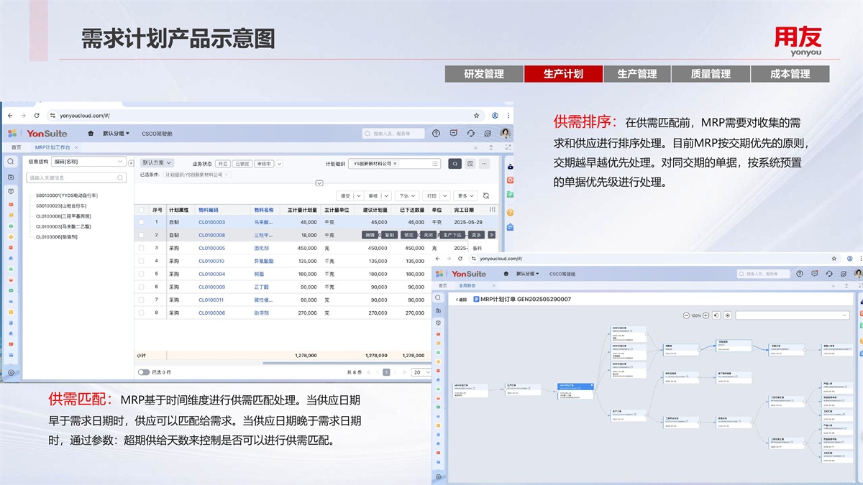
Task: Click the help question-mark icon in the YonSuite header
Action: 436,134
